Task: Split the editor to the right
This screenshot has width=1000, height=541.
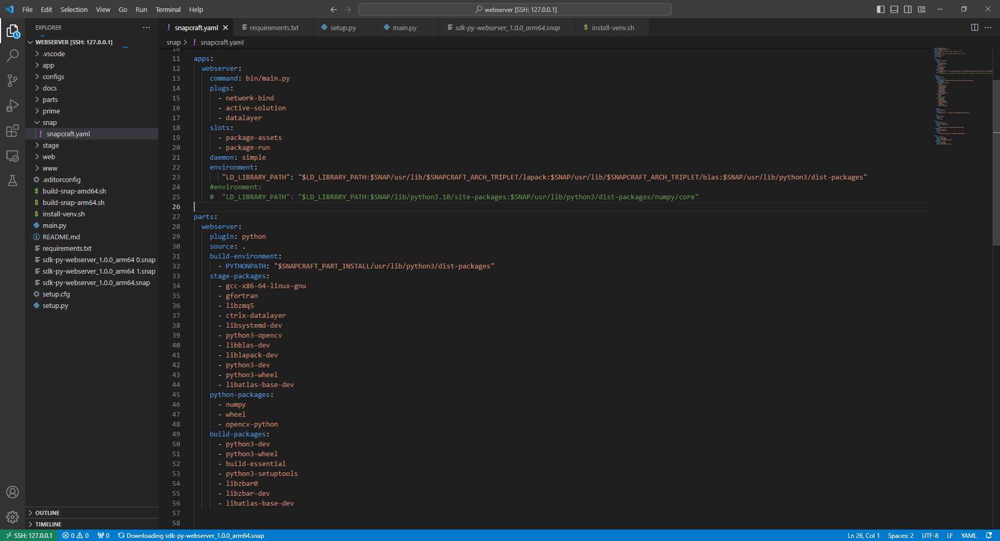Action: point(974,28)
